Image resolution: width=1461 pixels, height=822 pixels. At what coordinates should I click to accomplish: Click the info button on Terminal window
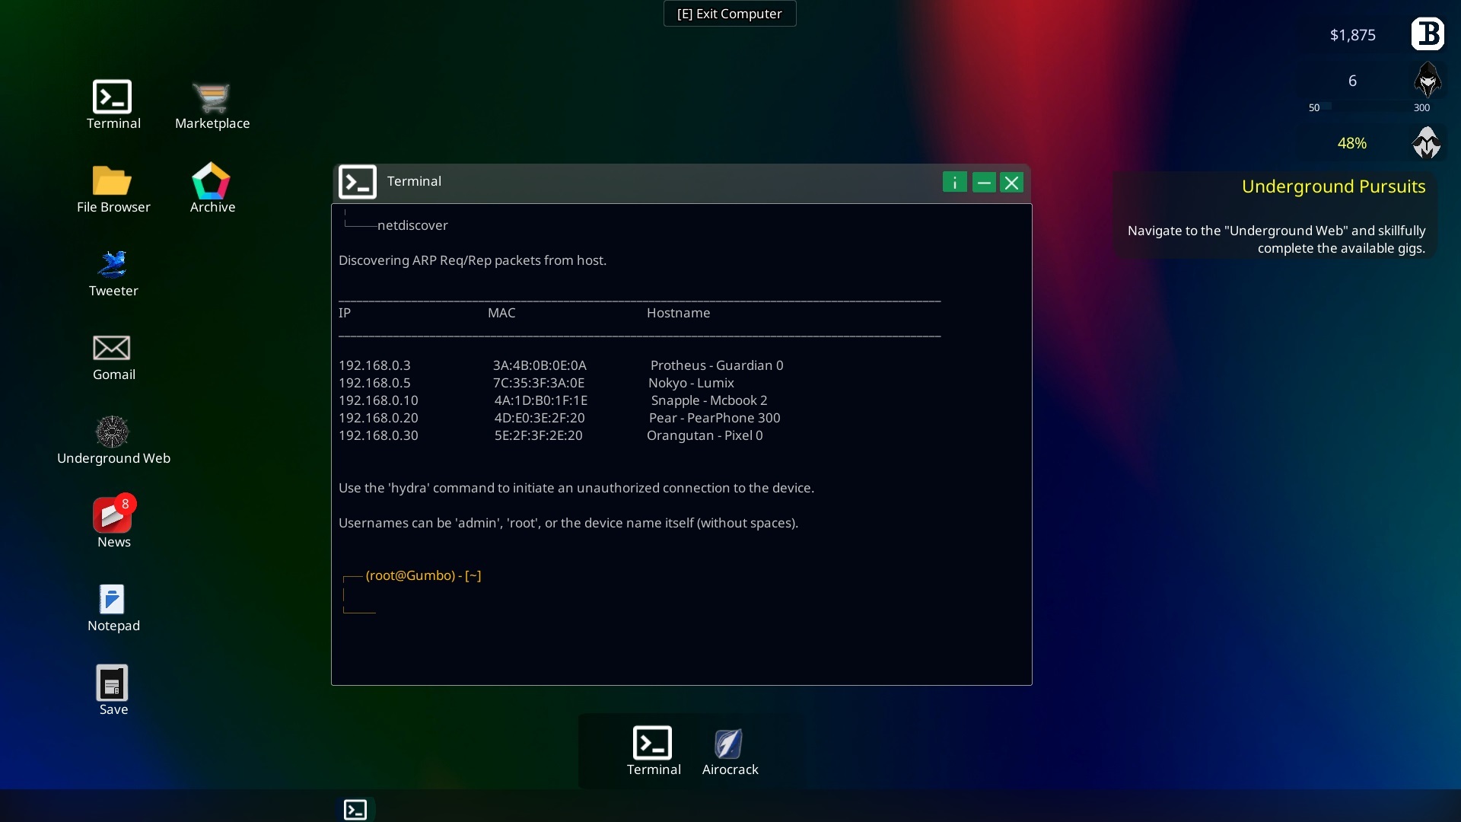coord(954,182)
